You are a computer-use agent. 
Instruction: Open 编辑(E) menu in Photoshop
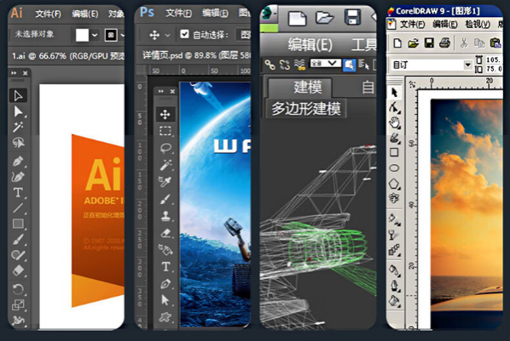(215, 13)
